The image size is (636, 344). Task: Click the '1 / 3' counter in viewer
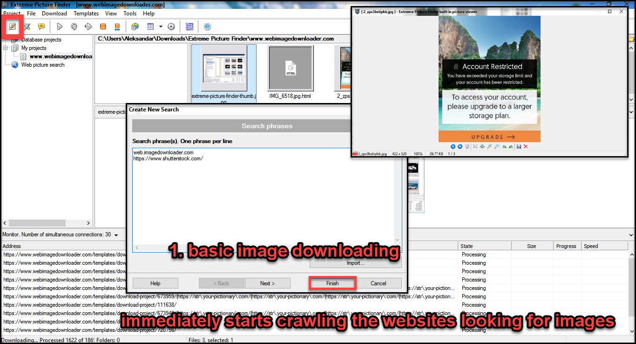click(451, 154)
